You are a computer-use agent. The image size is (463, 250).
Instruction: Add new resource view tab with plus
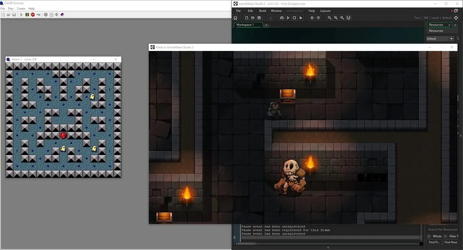tap(455, 25)
